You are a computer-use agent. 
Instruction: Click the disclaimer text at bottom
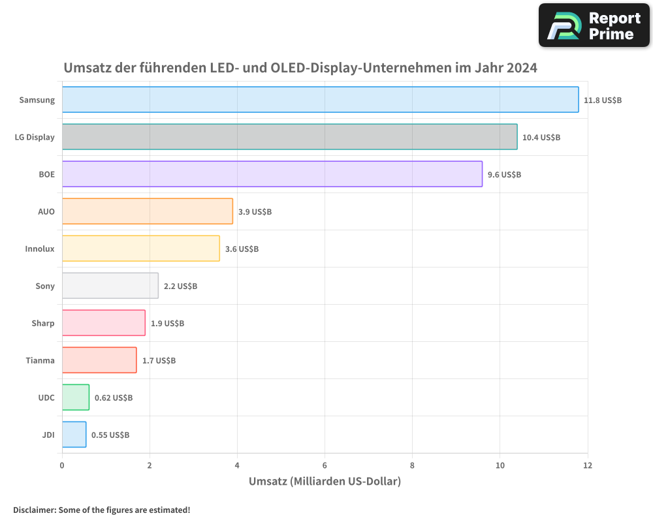click(x=101, y=510)
